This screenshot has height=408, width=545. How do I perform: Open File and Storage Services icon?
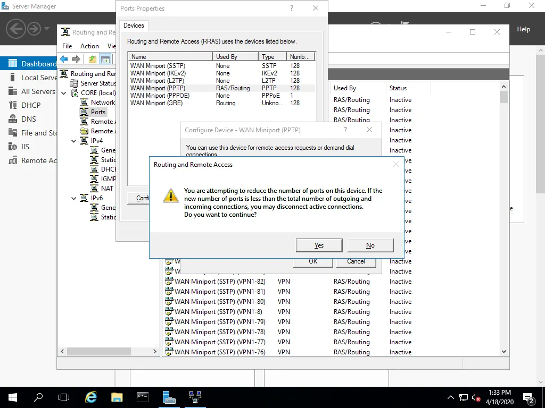coord(13,133)
